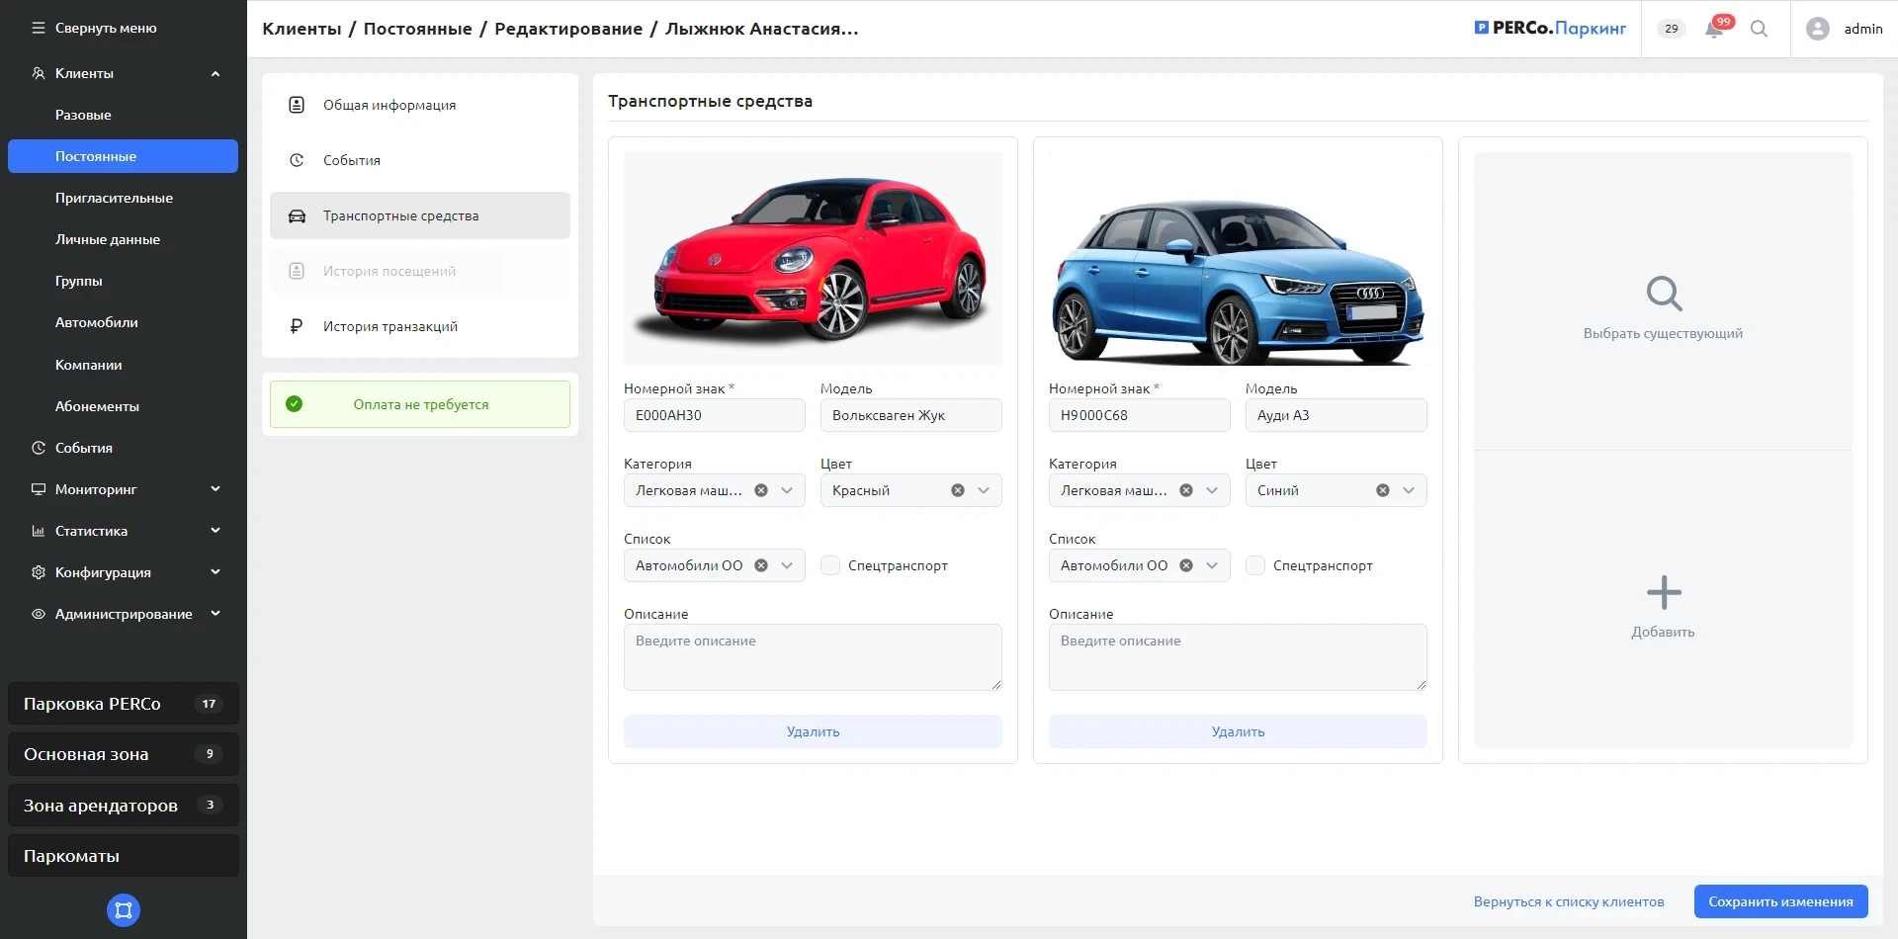Click the notifications bell icon
The width and height of the screenshot is (1898, 939).
pyautogui.click(x=1714, y=30)
